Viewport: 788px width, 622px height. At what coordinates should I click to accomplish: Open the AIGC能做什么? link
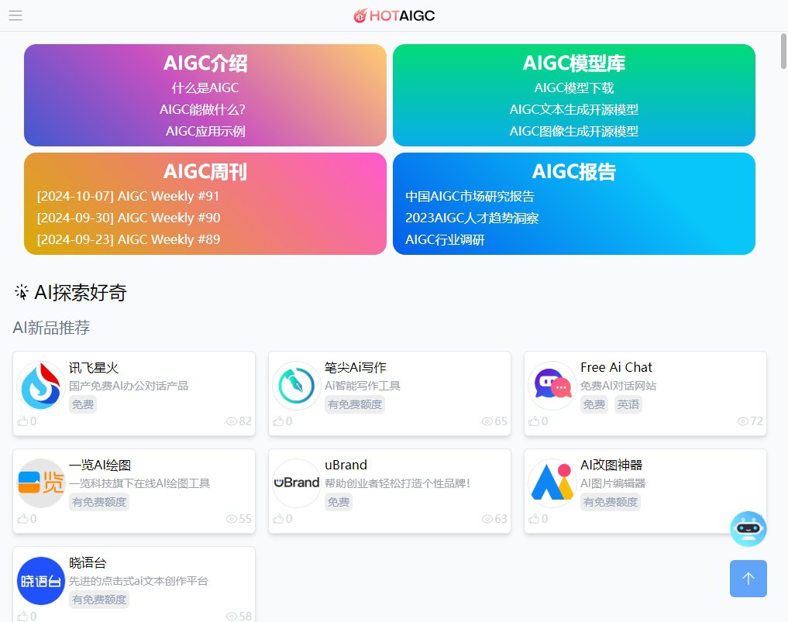coord(202,109)
